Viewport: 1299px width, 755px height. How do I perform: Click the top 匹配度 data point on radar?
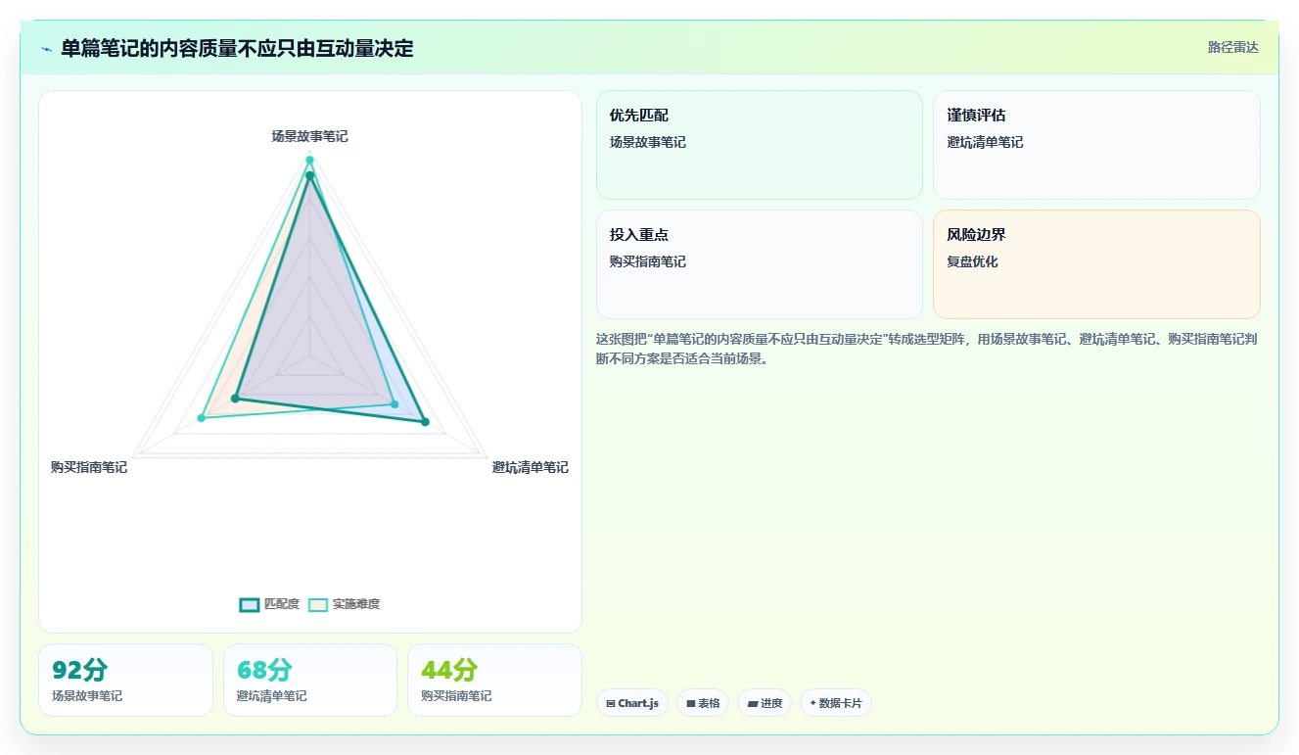309,175
